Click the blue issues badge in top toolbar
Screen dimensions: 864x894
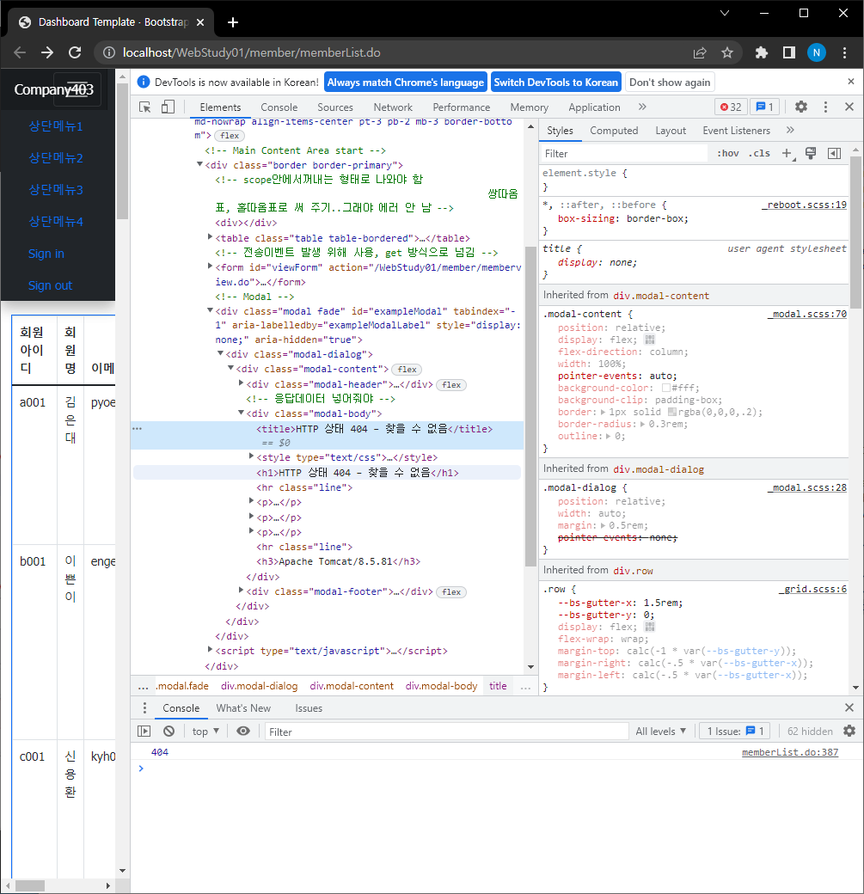click(x=764, y=107)
